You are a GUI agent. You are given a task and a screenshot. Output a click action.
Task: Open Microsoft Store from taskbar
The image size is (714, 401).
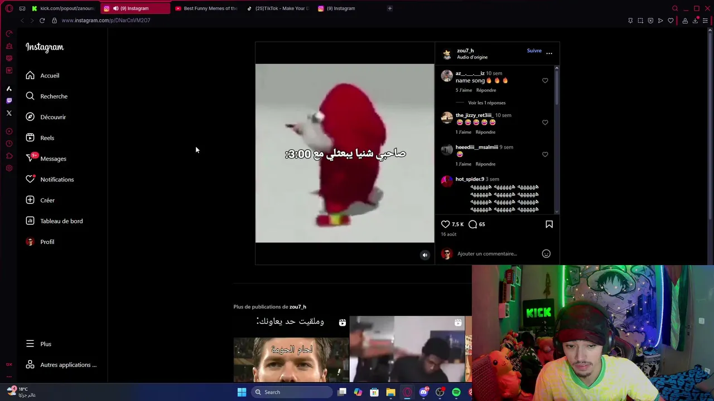coord(374,392)
